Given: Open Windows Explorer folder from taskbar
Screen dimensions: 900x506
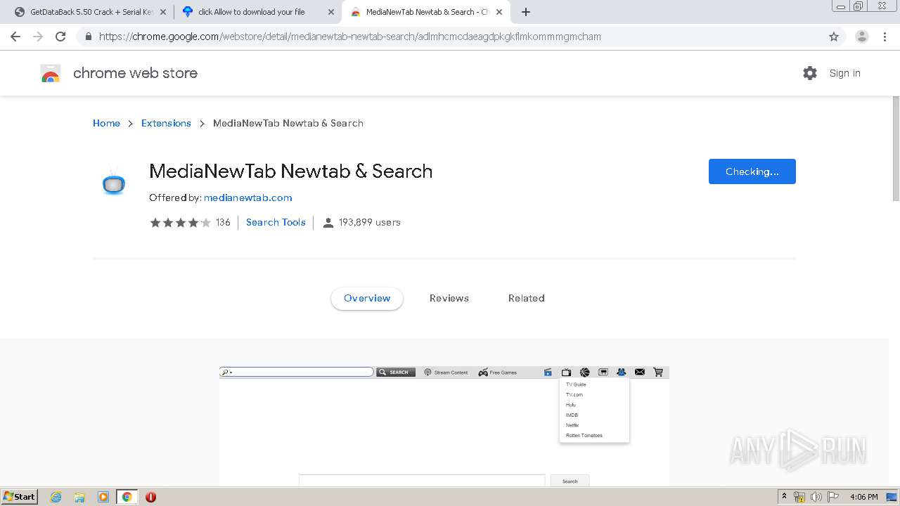Looking at the screenshot, I should pos(79,497).
